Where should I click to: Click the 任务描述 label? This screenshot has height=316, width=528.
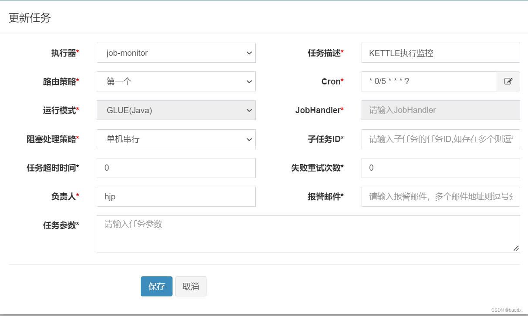(326, 53)
